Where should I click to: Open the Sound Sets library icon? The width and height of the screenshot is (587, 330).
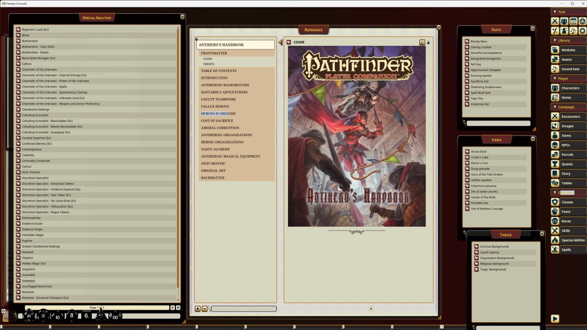(555, 69)
